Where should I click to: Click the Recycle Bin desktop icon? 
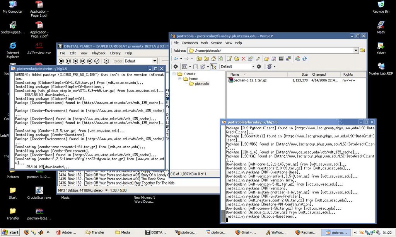381,7
